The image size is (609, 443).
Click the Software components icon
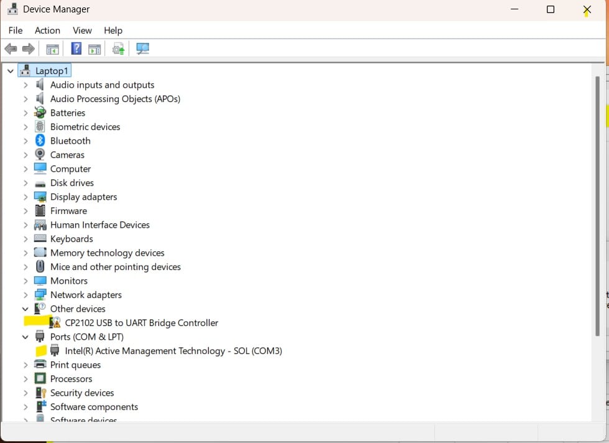tap(40, 406)
